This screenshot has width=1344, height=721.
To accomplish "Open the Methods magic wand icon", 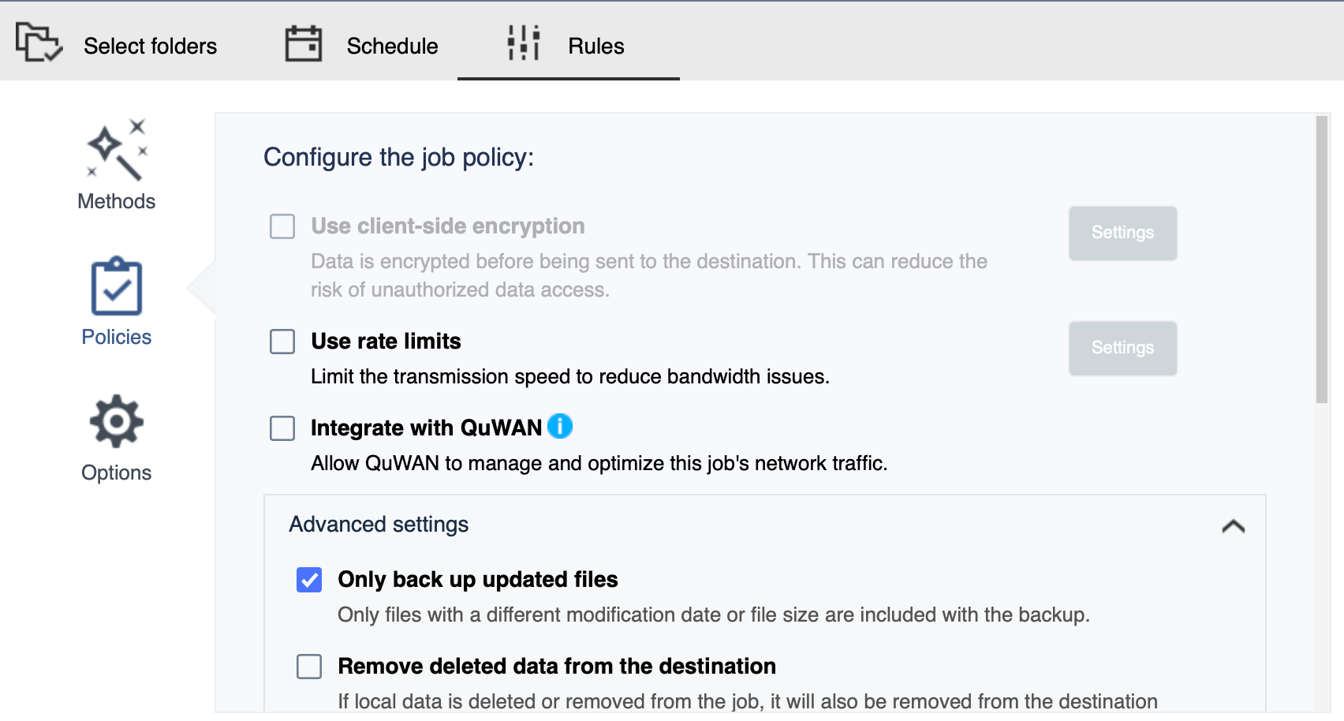I will point(117,150).
